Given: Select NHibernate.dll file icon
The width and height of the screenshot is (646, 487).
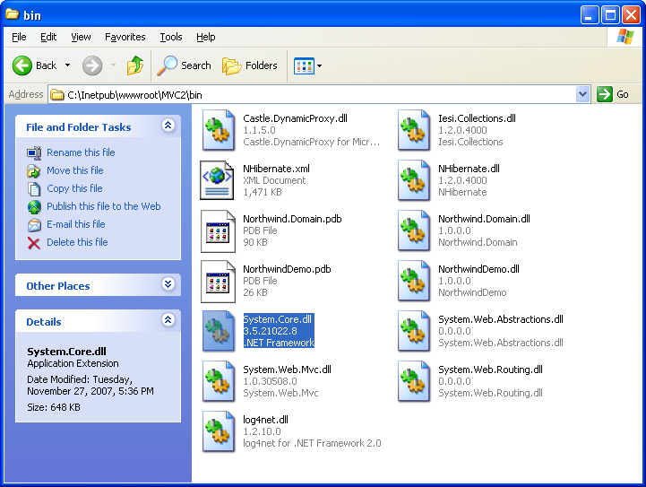Looking at the screenshot, I should click(414, 180).
